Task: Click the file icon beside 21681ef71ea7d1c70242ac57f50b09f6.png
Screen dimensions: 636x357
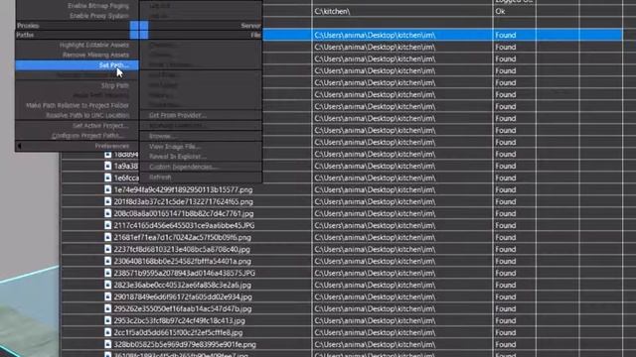Action: pyautogui.click(x=107, y=237)
